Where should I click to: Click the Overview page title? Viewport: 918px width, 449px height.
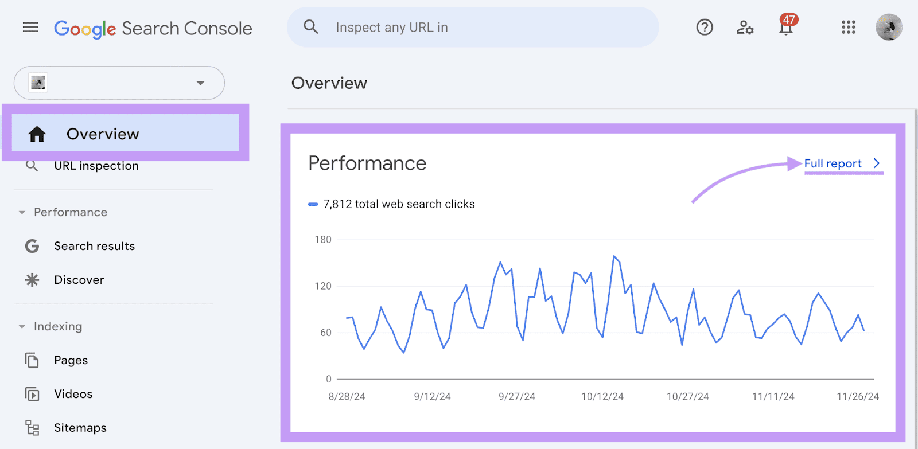329,83
